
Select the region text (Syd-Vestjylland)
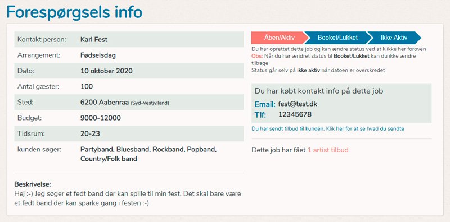[150, 103]
